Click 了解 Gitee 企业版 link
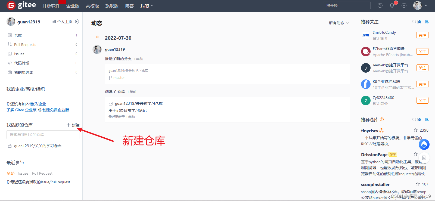Viewport: 435px width, 201px height. (21, 110)
